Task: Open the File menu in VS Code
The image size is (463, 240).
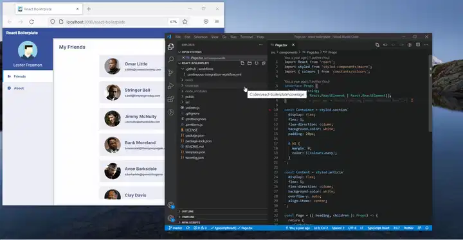Action: [x=177, y=37]
